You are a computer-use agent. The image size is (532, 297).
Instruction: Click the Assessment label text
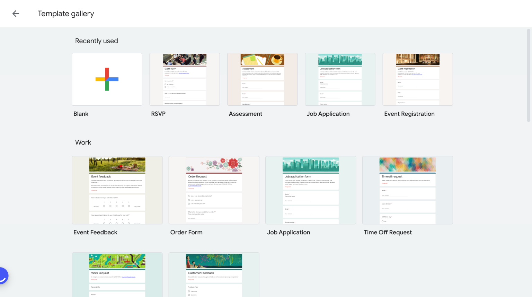tap(245, 114)
